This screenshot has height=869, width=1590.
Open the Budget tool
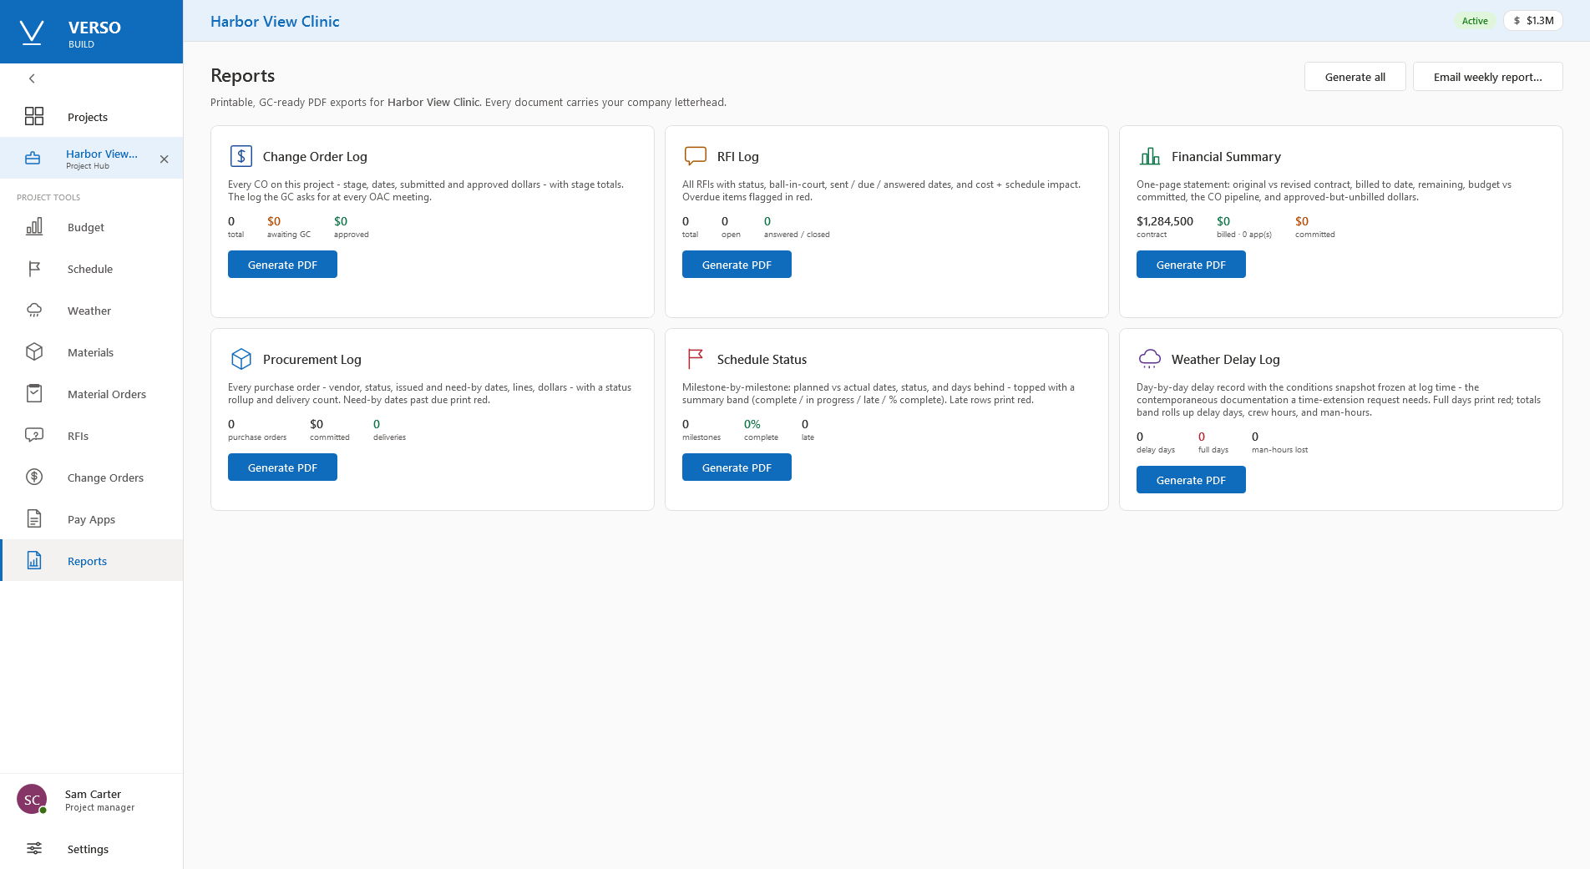[x=92, y=227]
